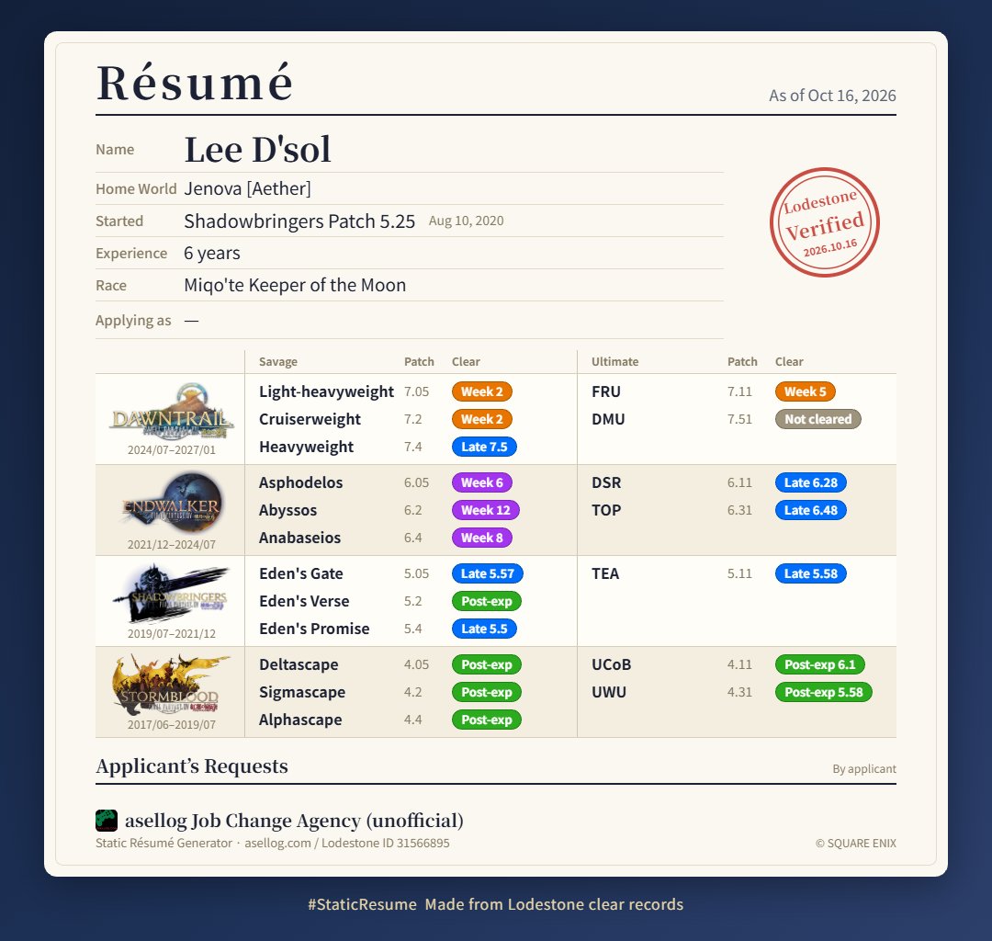Click the Stormblood expansion logo
Screen dimensions: 992x941
coord(172,685)
